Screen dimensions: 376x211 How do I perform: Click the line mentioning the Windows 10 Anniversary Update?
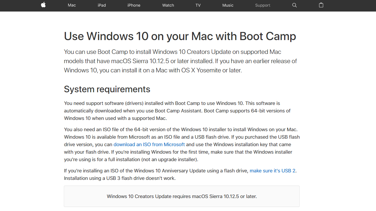point(156,171)
